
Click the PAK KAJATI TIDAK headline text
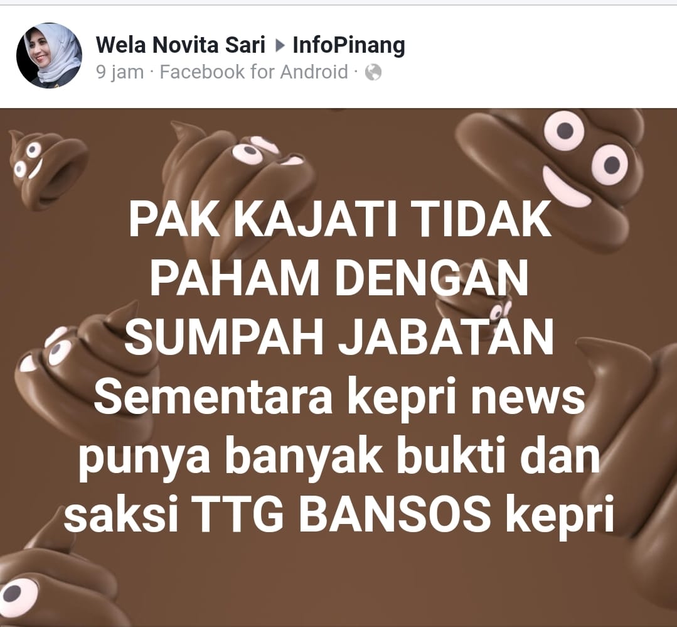(x=340, y=220)
